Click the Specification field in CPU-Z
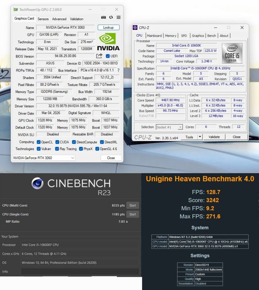 pyautogui.click(x=200, y=68)
